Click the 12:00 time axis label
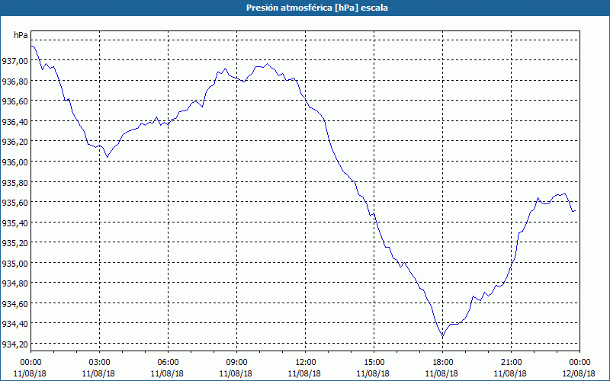This screenshot has width=610, height=381. 306,363
